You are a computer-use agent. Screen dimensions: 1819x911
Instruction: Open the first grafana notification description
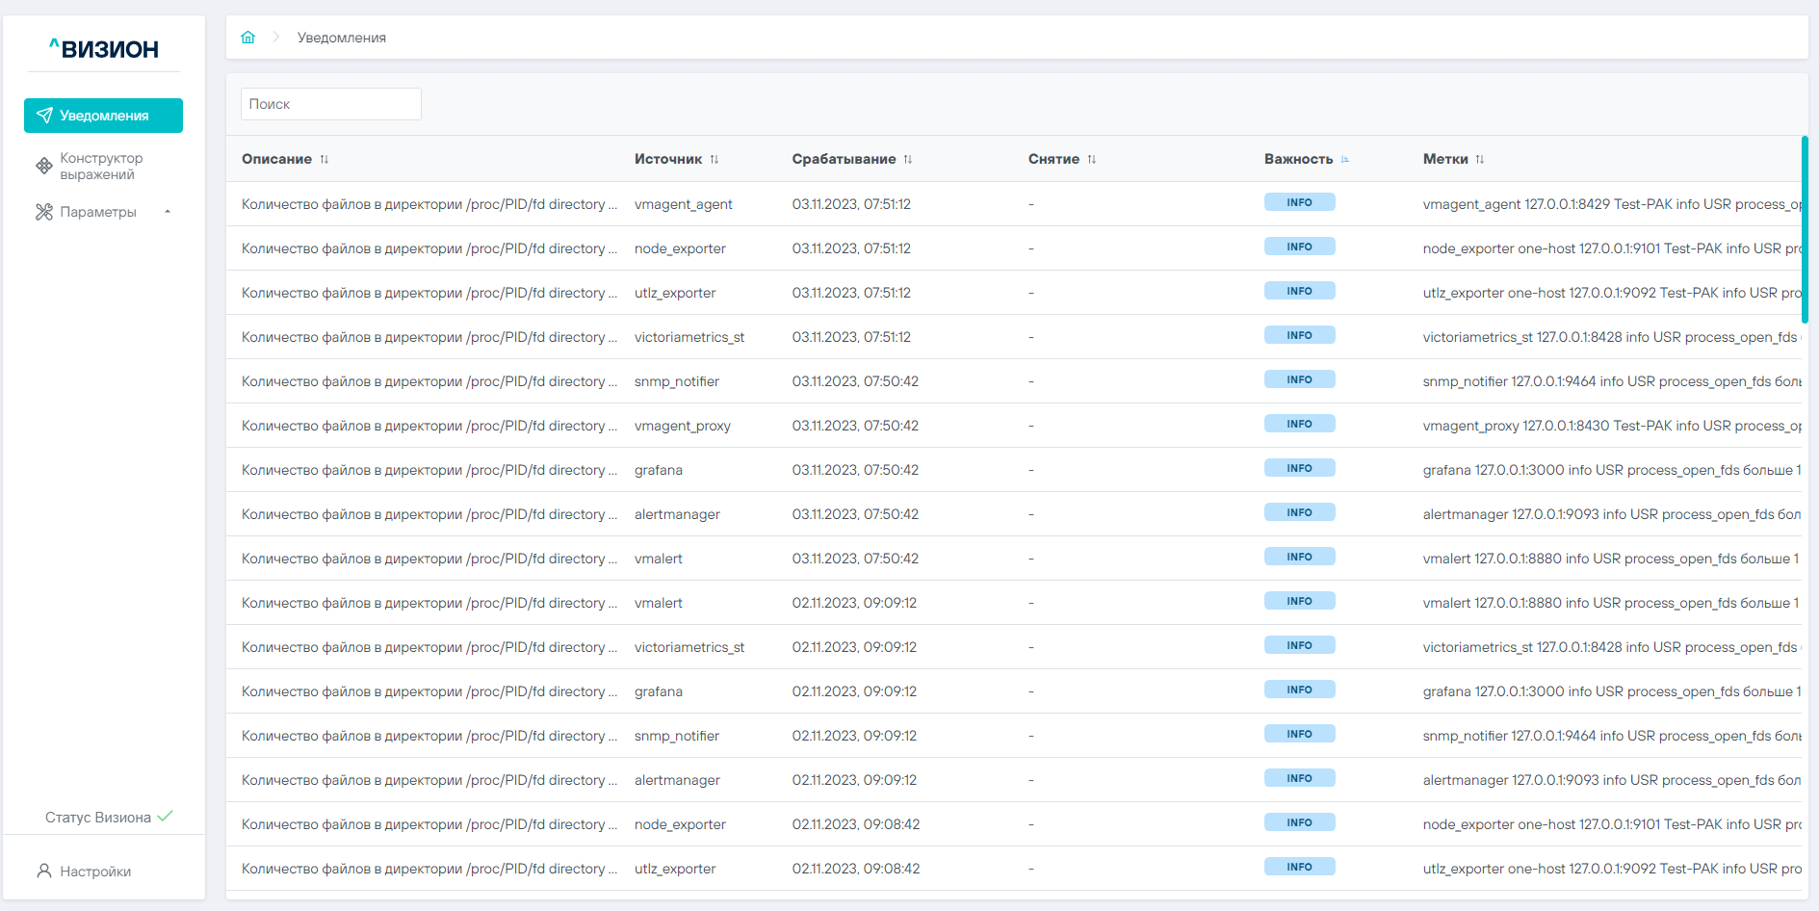point(429,470)
